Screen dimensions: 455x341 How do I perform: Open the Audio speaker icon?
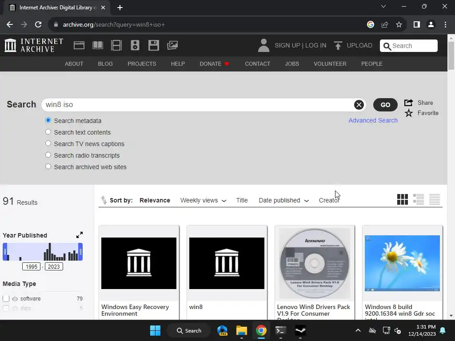(x=135, y=45)
